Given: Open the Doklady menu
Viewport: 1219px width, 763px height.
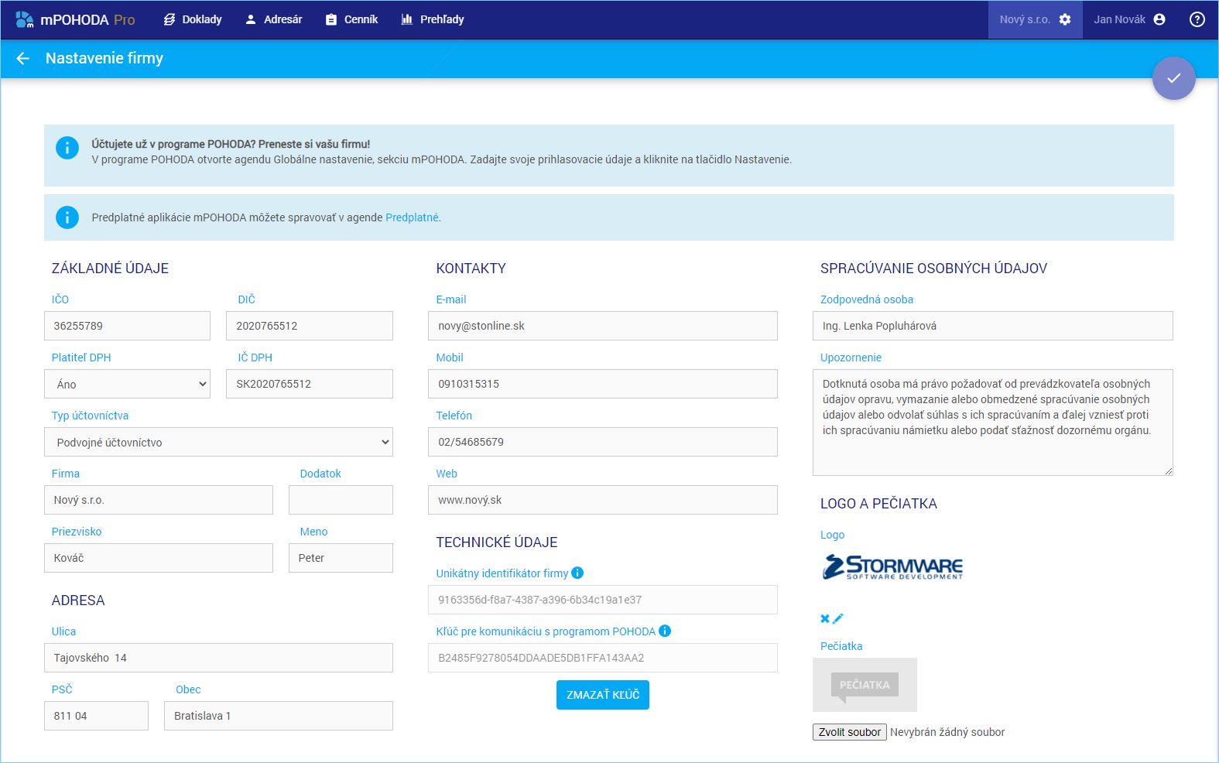Looking at the screenshot, I should (193, 19).
